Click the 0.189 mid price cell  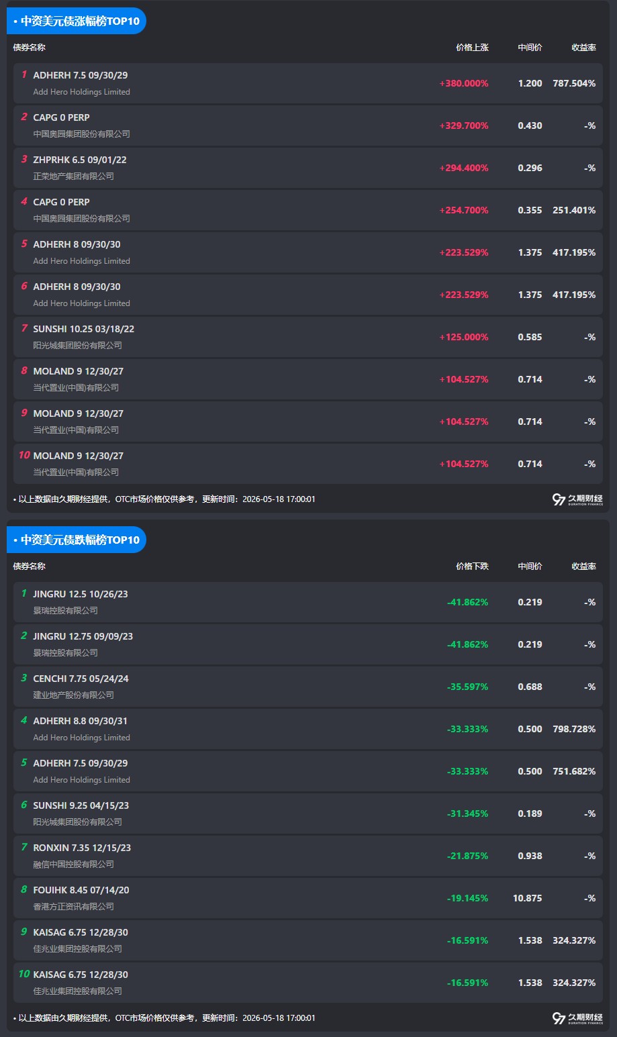pos(530,814)
